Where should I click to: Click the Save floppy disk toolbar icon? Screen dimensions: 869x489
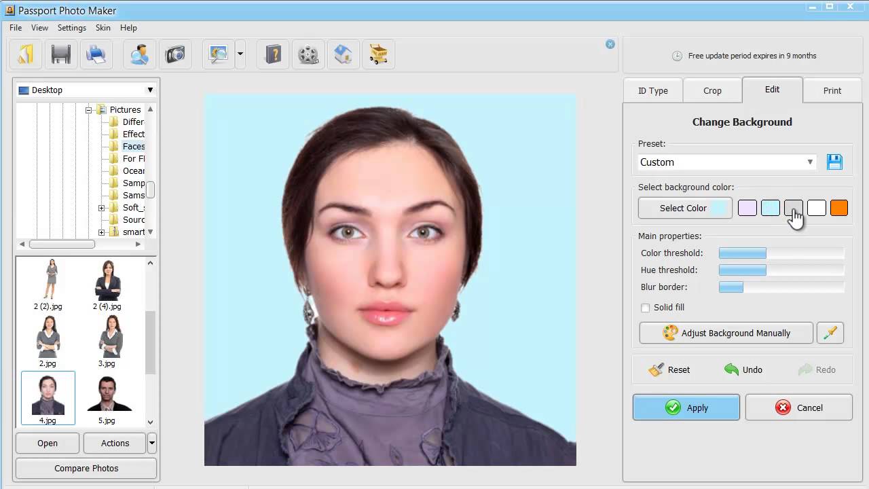[x=61, y=54]
